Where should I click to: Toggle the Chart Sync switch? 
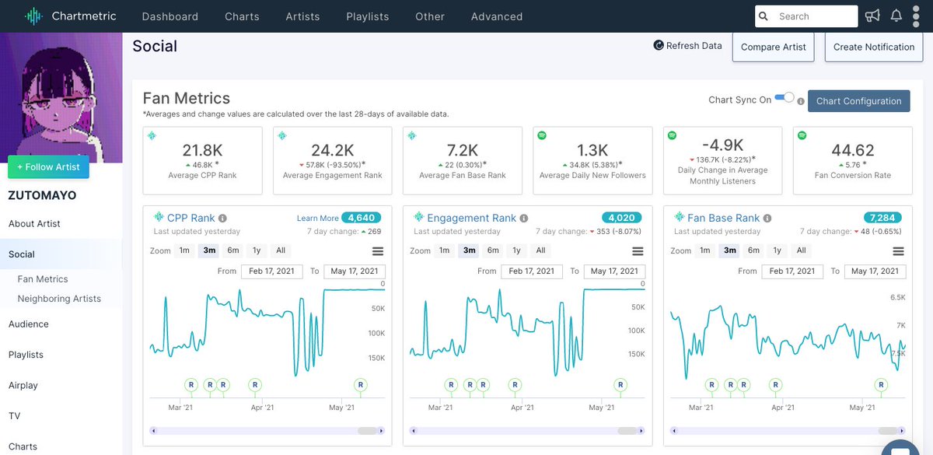784,98
